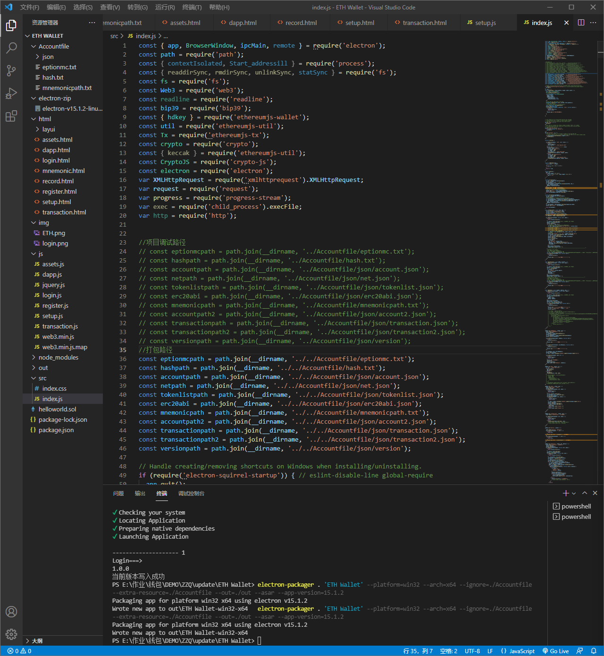Collapse the ETH WALLET root section
The width and height of the screenshot is (604, 656).
point(63,36)
